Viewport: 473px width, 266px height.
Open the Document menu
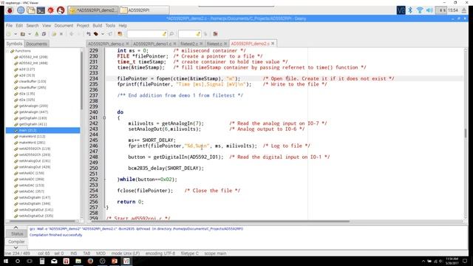64,26
